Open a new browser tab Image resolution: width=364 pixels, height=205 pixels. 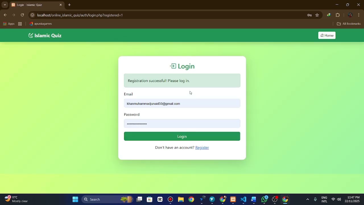pos(69,5)
